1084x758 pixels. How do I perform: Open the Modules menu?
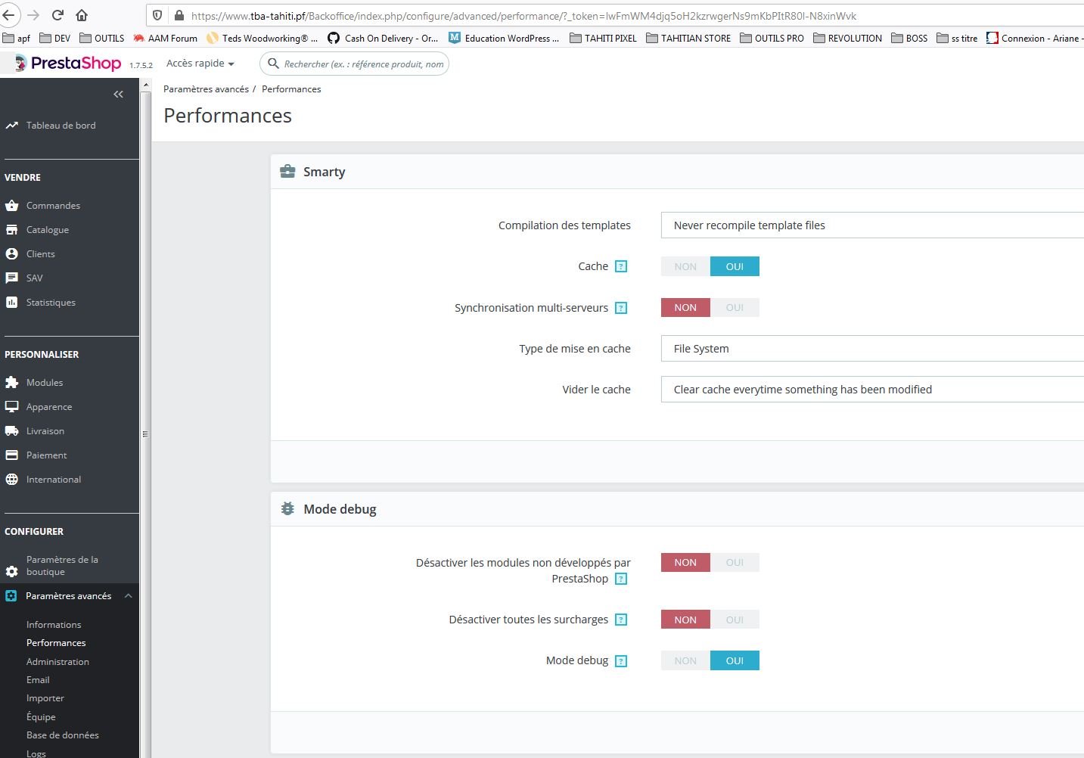pyautogui.click(x=45, y=383)
